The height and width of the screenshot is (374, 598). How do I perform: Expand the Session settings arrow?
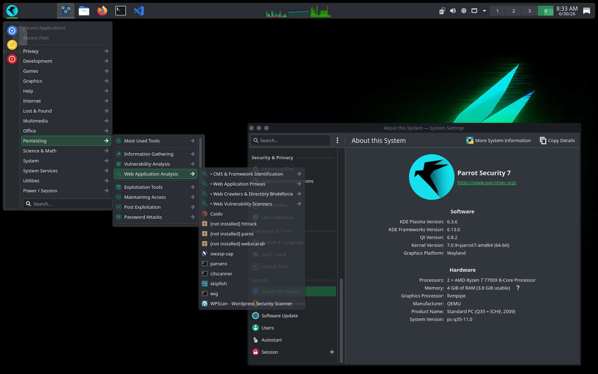tap(331, 352)
